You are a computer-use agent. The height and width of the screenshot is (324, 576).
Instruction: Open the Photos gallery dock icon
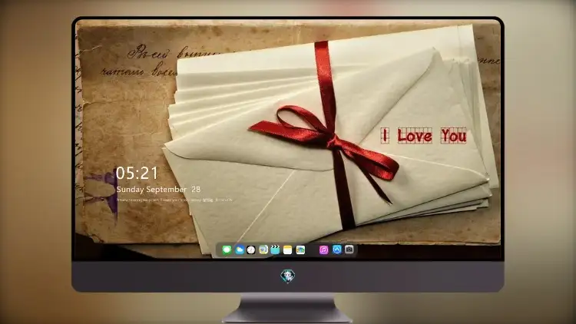click(300, 250)
